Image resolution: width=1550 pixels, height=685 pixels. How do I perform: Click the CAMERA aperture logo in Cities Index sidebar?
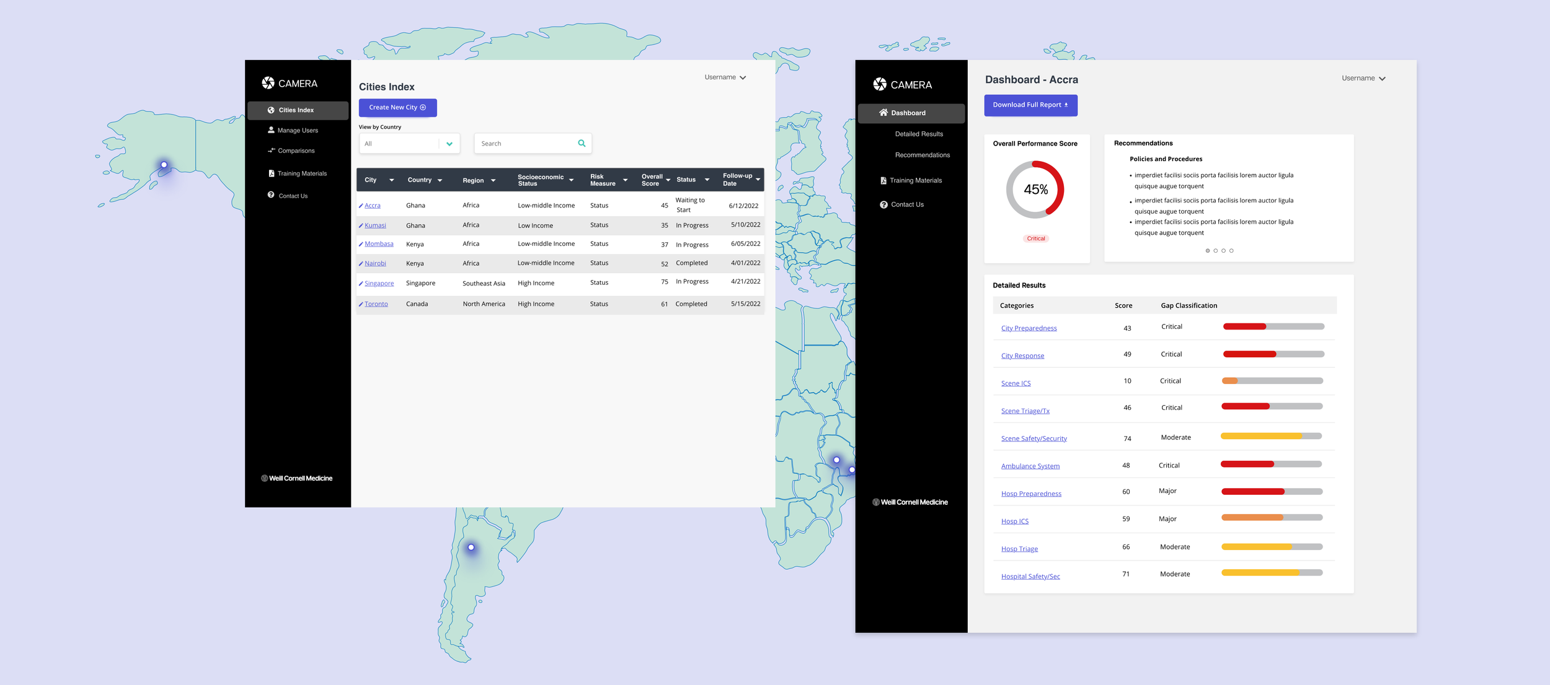[x=268, y=83]
